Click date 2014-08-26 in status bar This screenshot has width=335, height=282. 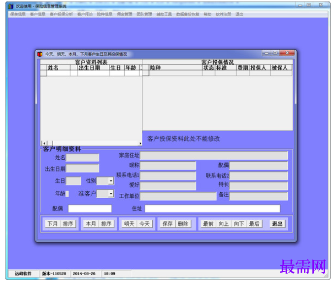[84, 274]
